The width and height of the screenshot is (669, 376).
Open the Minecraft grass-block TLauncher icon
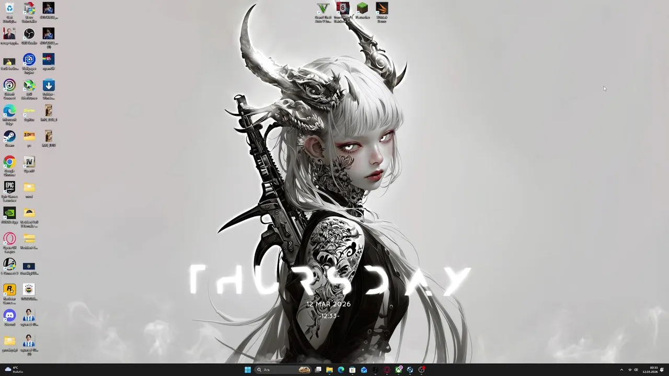(x=362, y=11)
